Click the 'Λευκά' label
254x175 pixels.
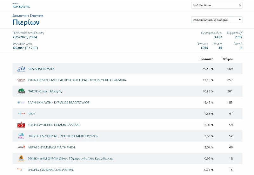pos(238,44)
